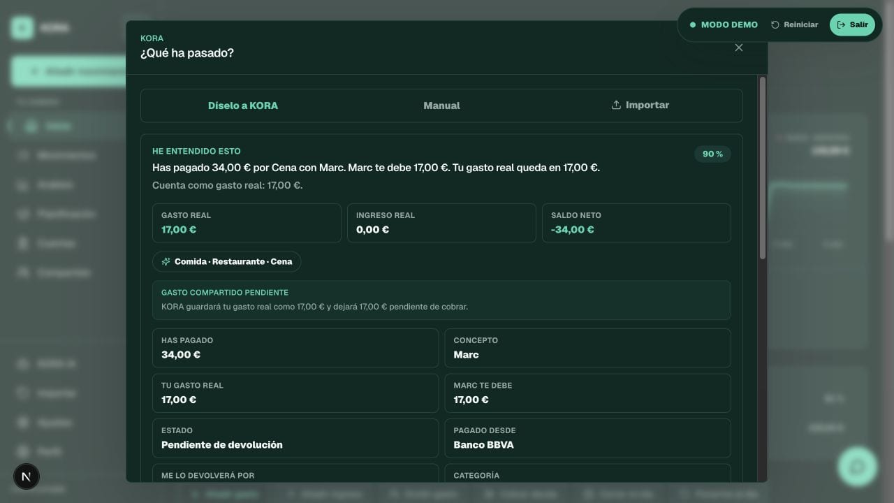This screenshot has height=503, width=894.
Task: Click the Saldo neto -34,00 € card
Action: pyautogui.click(x=636, y=223)
